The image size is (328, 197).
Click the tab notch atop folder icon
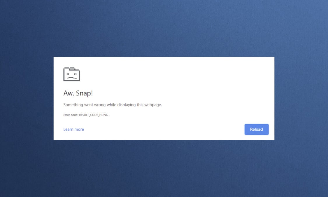tap(72, 69)
